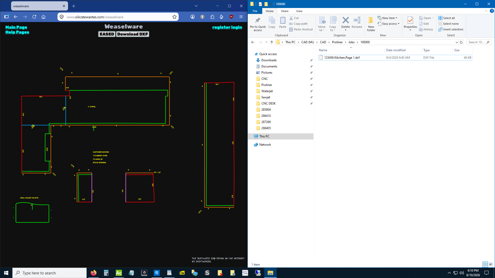
Task: Click the EASED button on Weaselware
Action: (x=107, y=34)
